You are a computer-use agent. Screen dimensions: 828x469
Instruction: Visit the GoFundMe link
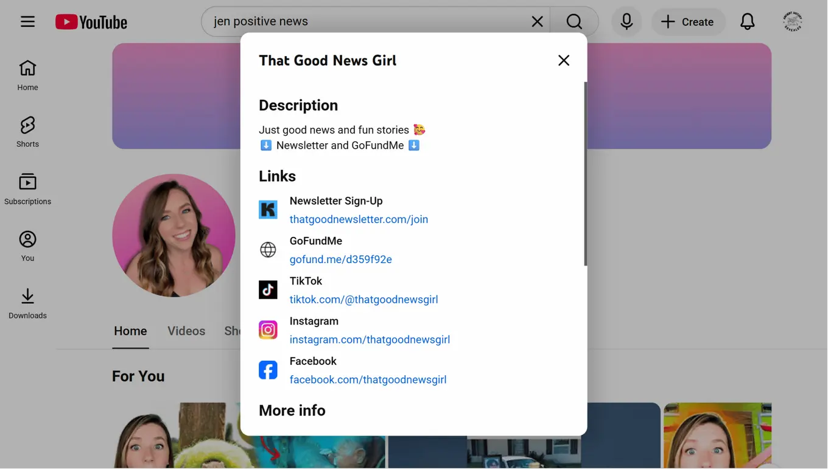click(x=340, y=259)
